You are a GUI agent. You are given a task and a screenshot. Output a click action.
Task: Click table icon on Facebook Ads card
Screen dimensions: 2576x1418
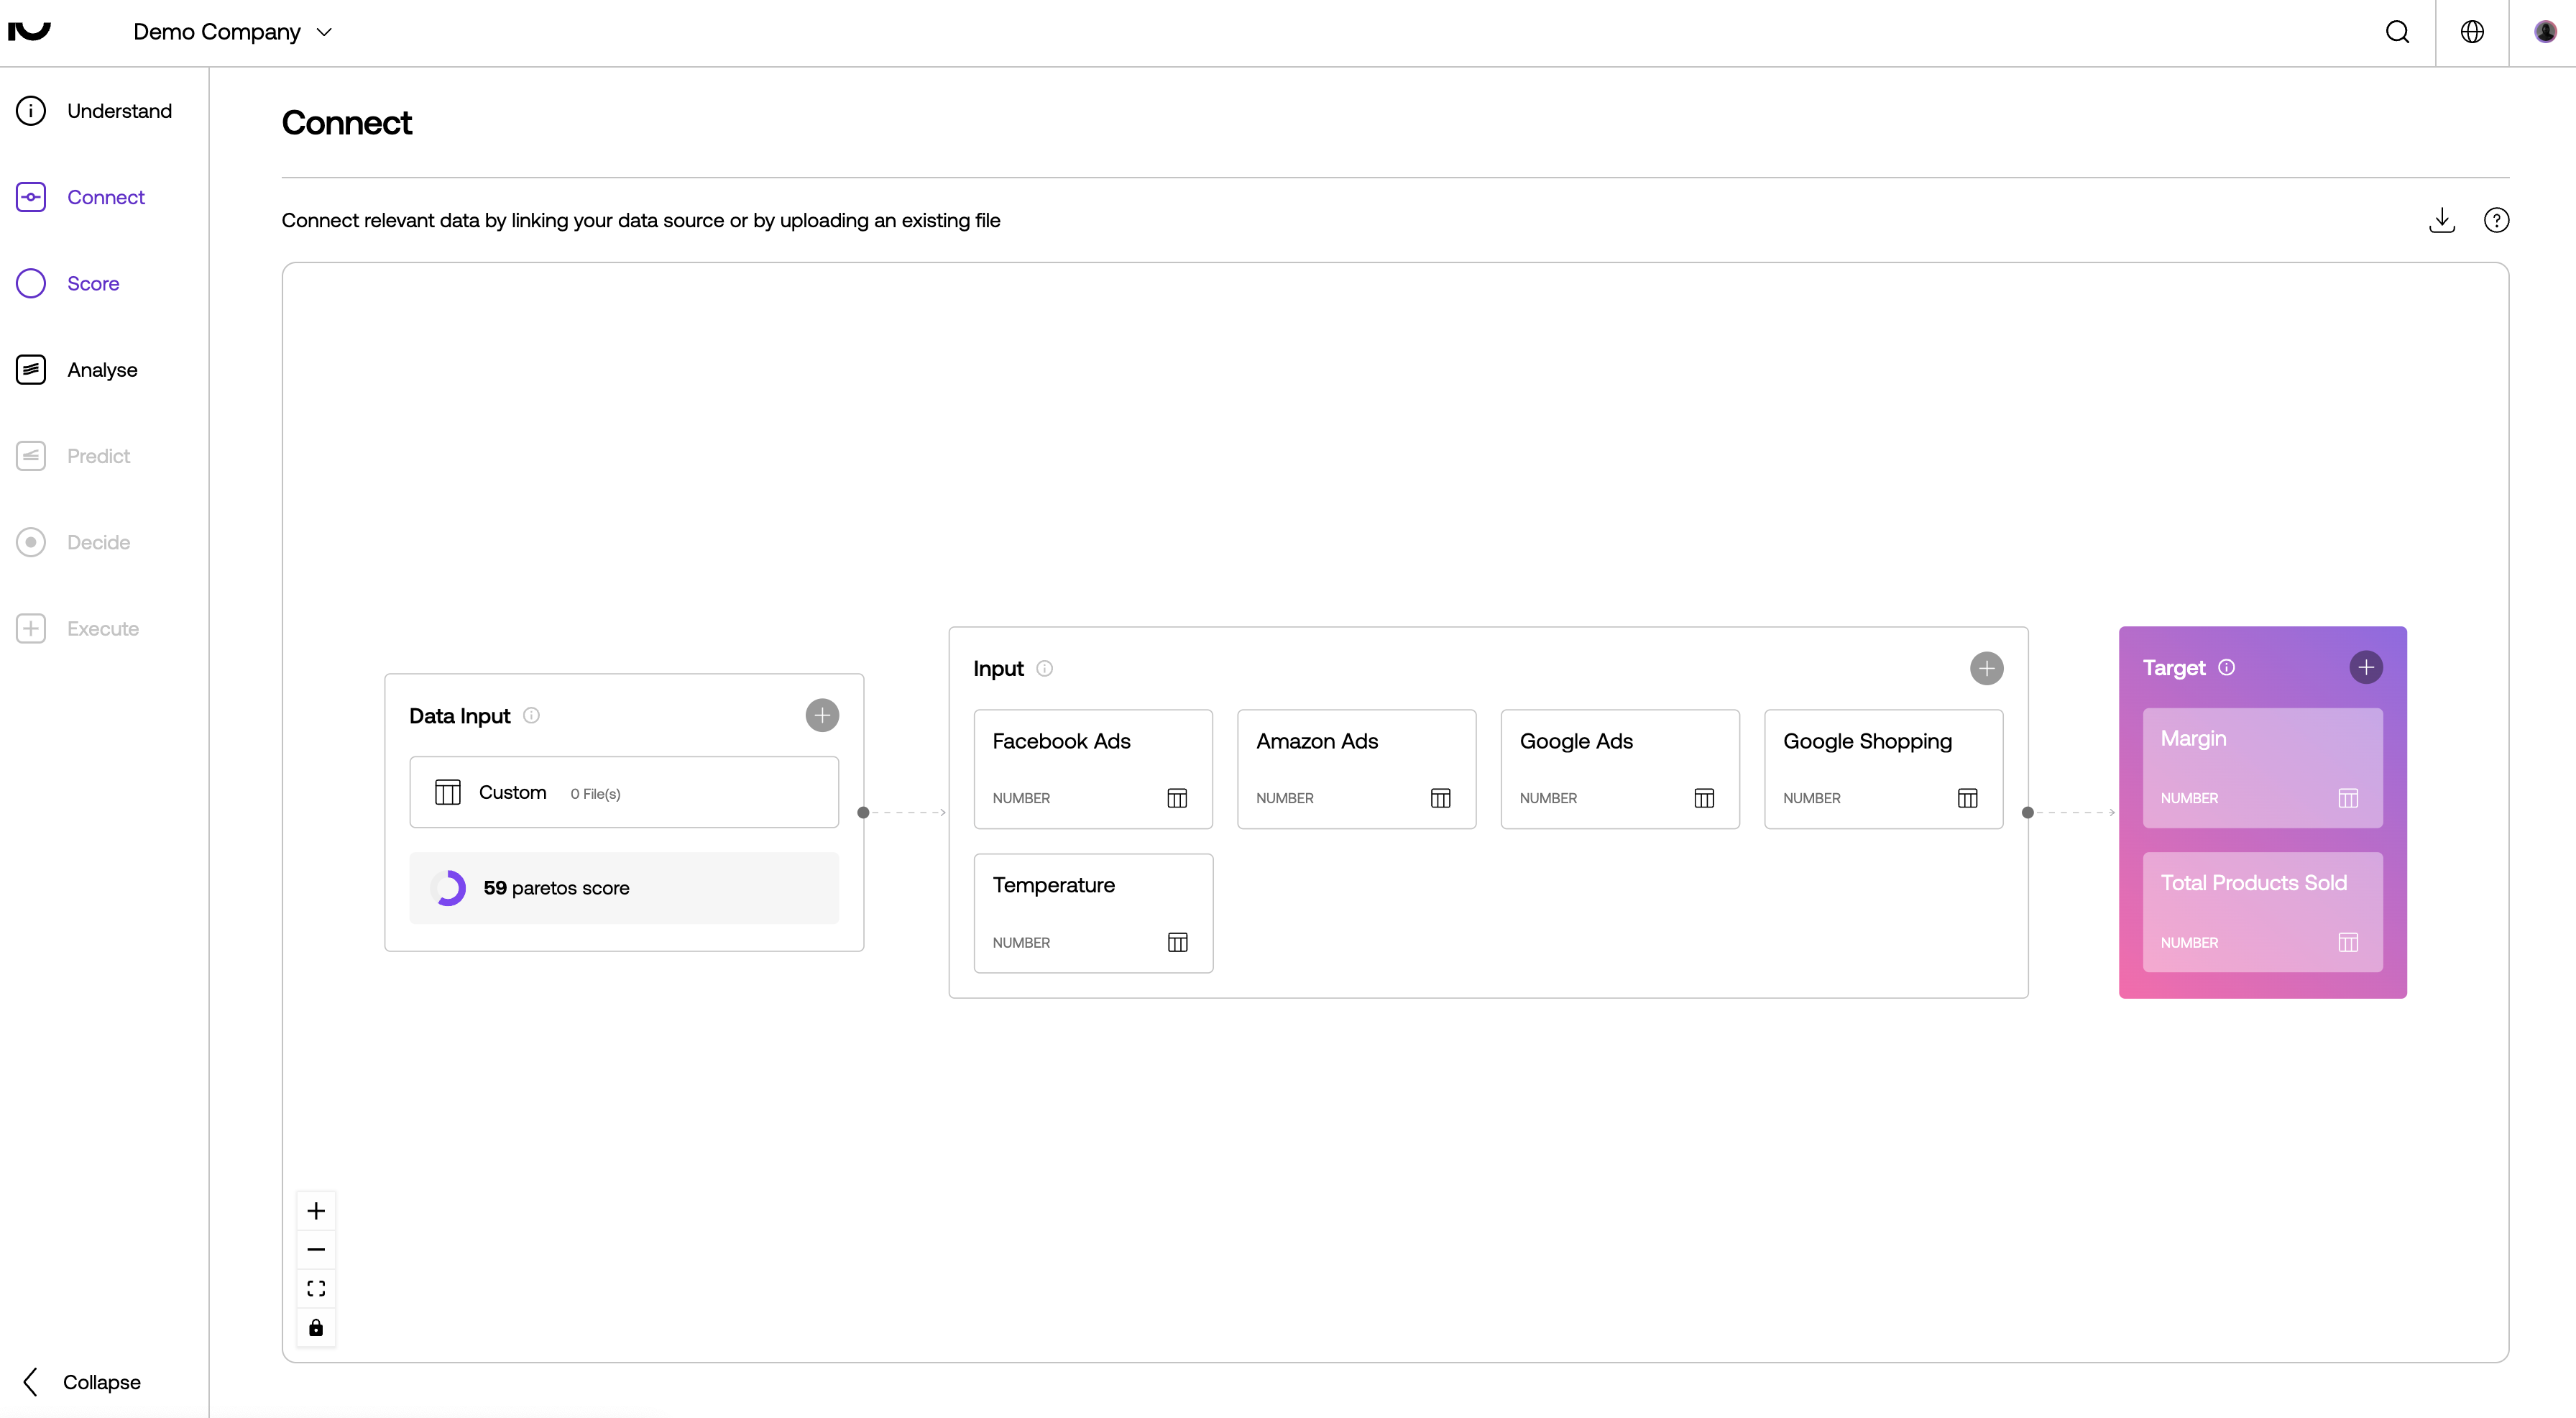[x=1177, y=797]
